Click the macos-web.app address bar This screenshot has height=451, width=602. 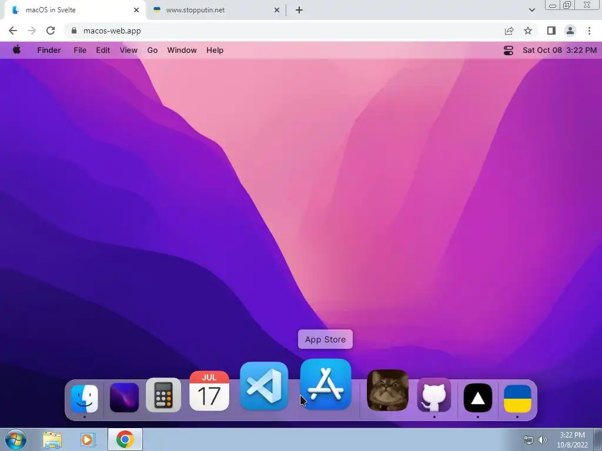[284, 31]
